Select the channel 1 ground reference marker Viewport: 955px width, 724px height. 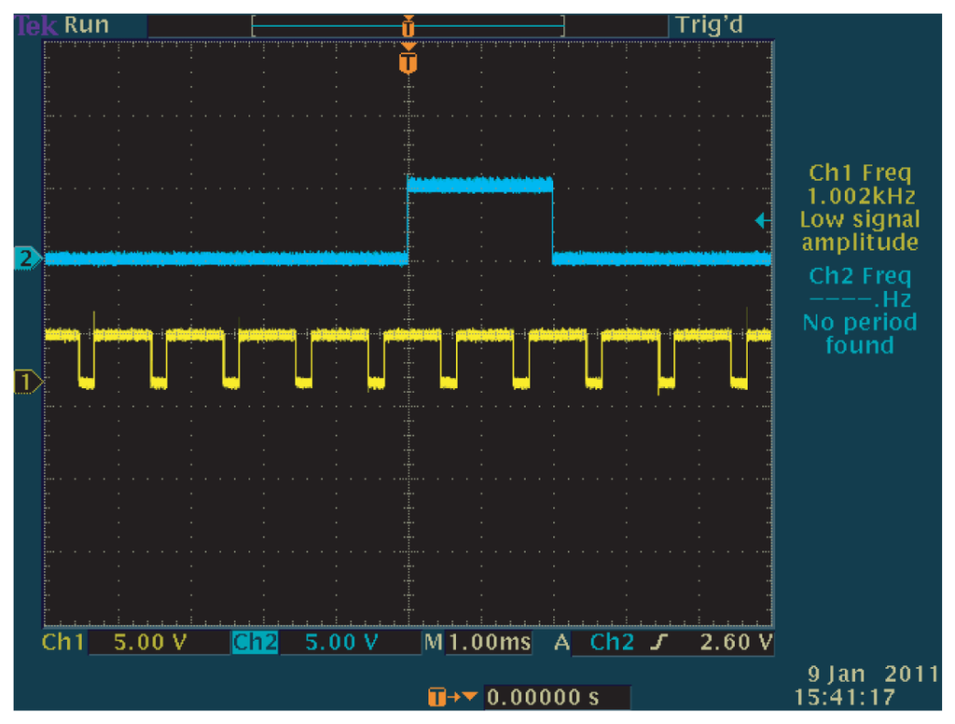click(x=26, y=381)
